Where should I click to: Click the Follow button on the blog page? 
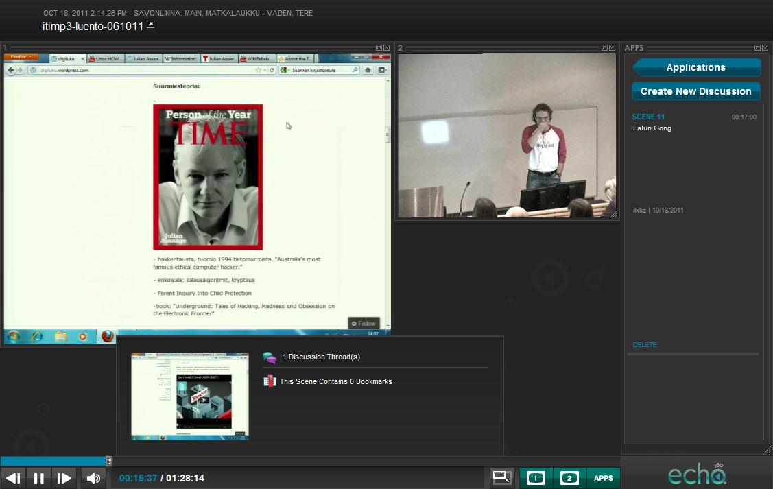point(364,324)
